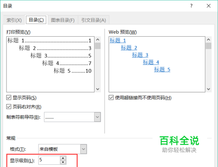Click the 标题 3 link in Web preview
This screenshot has width=218, height=167.
pyautogui.click(x=140, y=55)
